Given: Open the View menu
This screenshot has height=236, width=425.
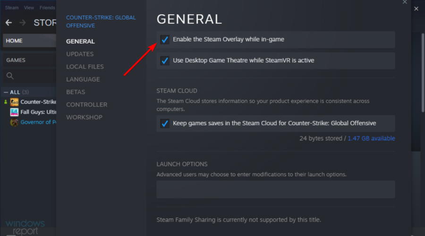Looking at the screenshot, I should pyautogui.click(x=29, y=8).
